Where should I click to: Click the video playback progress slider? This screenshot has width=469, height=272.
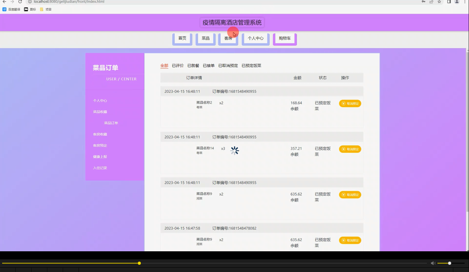coord(214,263)
